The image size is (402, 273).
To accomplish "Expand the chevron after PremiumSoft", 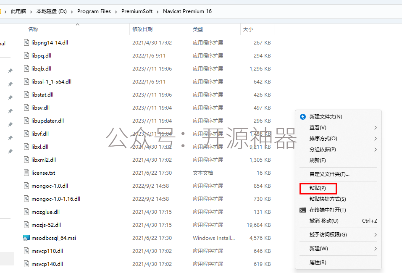I will pos(158,11).
